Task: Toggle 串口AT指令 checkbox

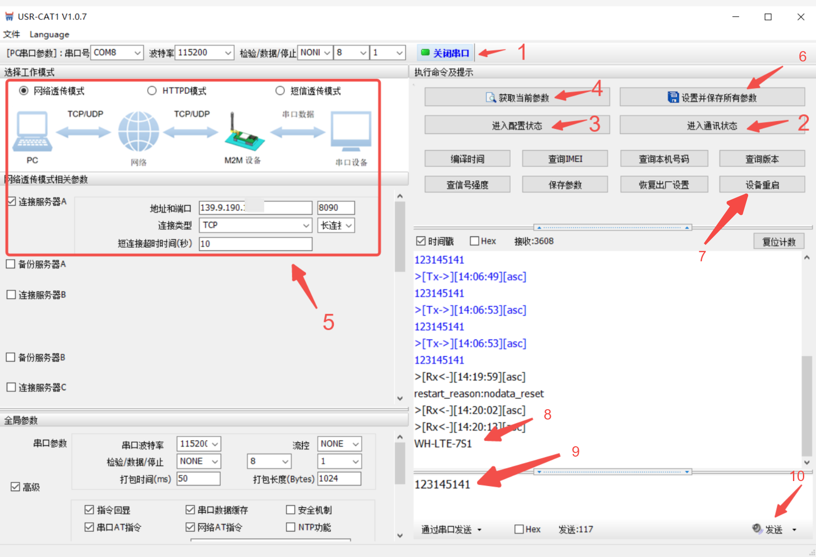Action: pyautogui.click(x=89, y=527)
